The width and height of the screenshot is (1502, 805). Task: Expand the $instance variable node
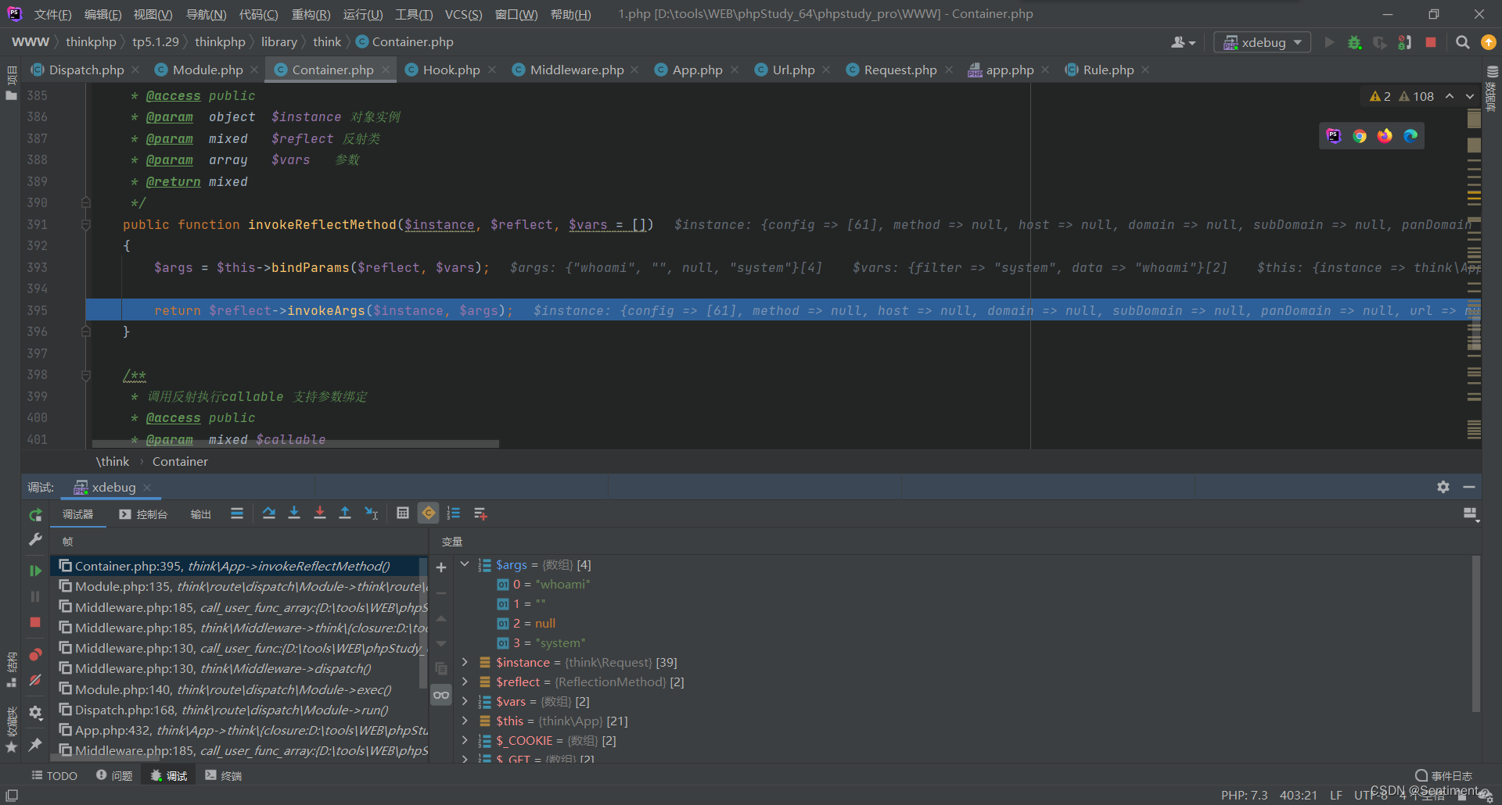pyautogui.click(x=465, y=662)
